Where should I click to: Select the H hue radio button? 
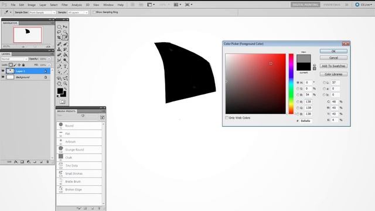pos(298,83)
